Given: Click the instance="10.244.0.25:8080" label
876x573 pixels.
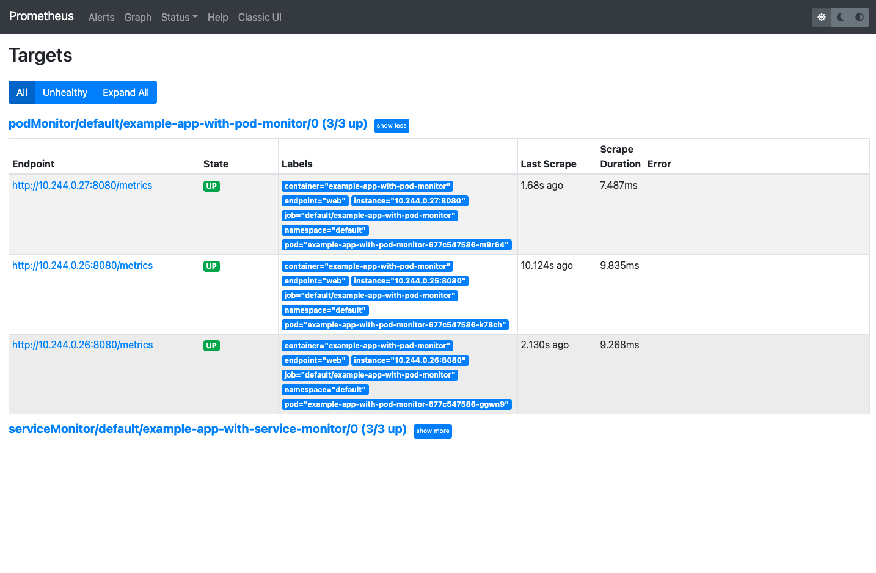Looking at the screenshot, I should coord(410,281).
